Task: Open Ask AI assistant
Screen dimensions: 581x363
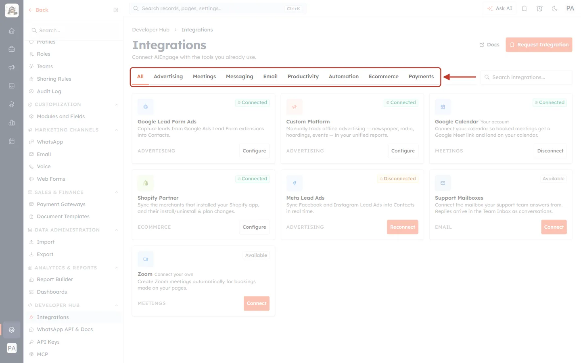Action: (x=499, y=8)
